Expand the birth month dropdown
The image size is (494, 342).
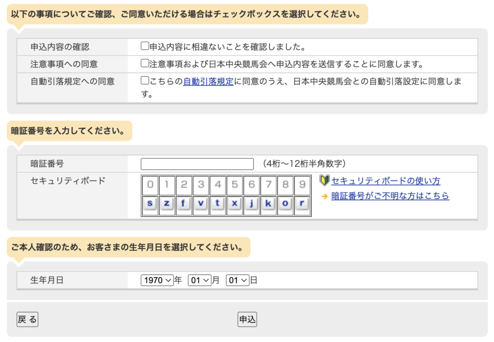(200, 280)
